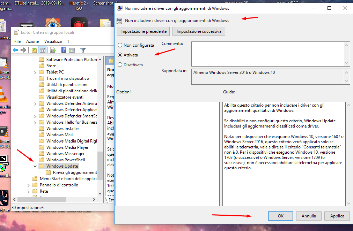353x231 pixels.
Task: Select Windows Media Digital Rights item
Action: coord(72,141)
